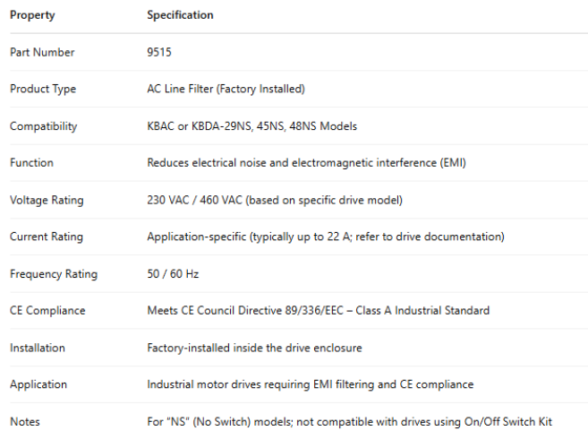Click the Application-specific current rating text
Screen dimensions: 588x448
click(x=326, y=237)
